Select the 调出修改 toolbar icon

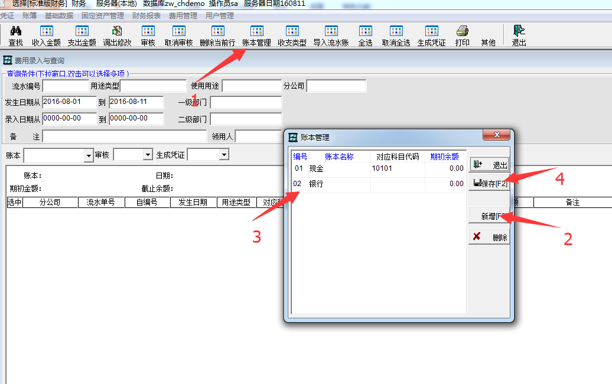(x=117, y=35)
